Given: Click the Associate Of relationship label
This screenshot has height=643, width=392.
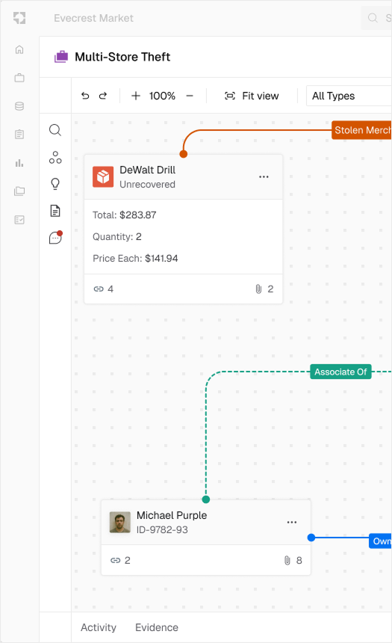Looking at the screenshot, I should (340, 372).
